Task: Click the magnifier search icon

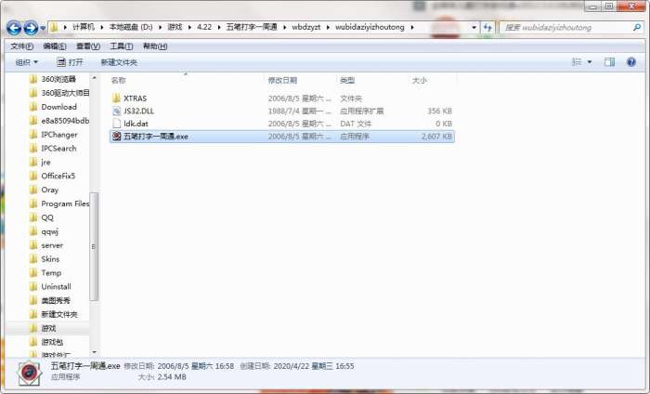Action: (637, 27)
